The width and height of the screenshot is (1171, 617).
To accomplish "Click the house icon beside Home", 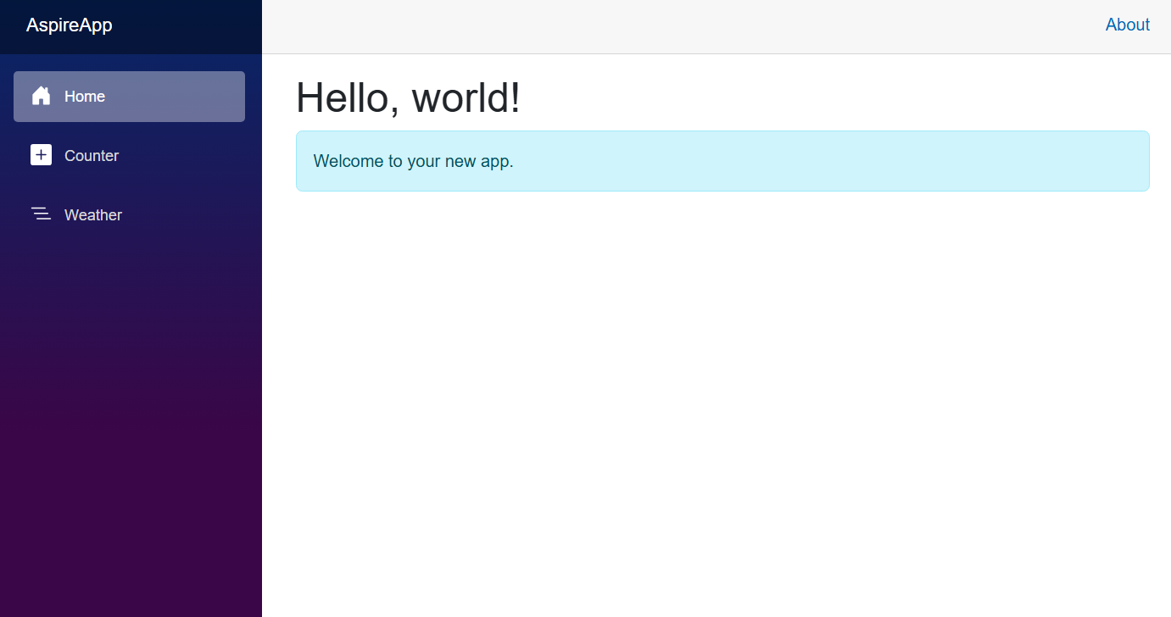I will click(41, 96).
